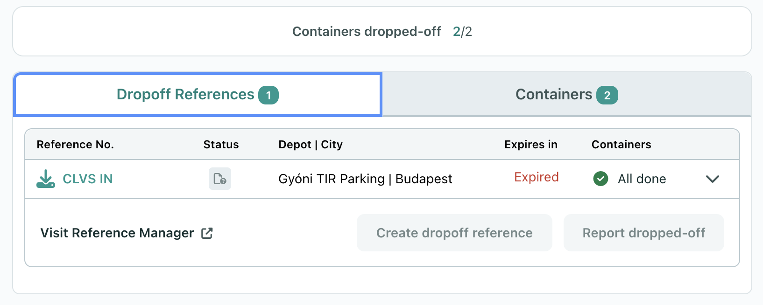This screenshot has height=305, width=763.
Task: Click the green All done checkmark icon
Action: click(601, 179)
